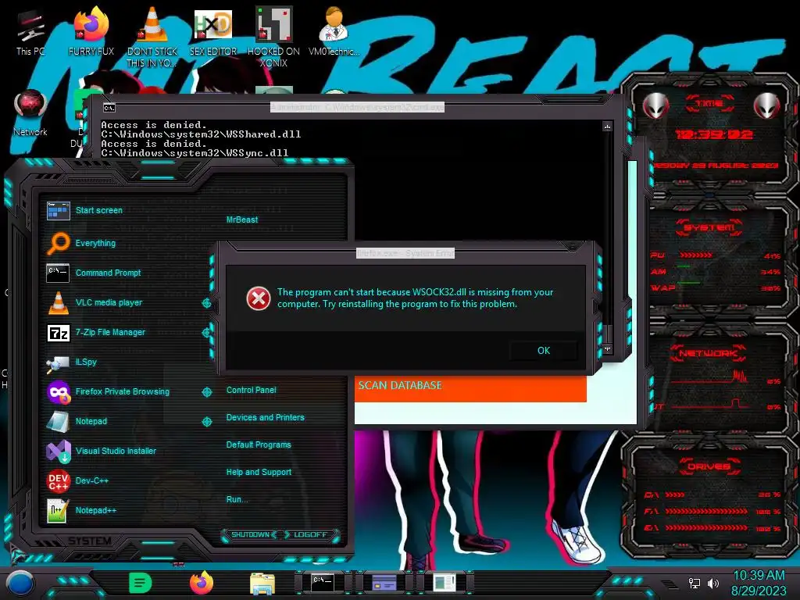800x600 pixels.
Task: Click 'C:\Windows\system32\WSShared.dll' text in cmd
Action: [x=201, y=134]
